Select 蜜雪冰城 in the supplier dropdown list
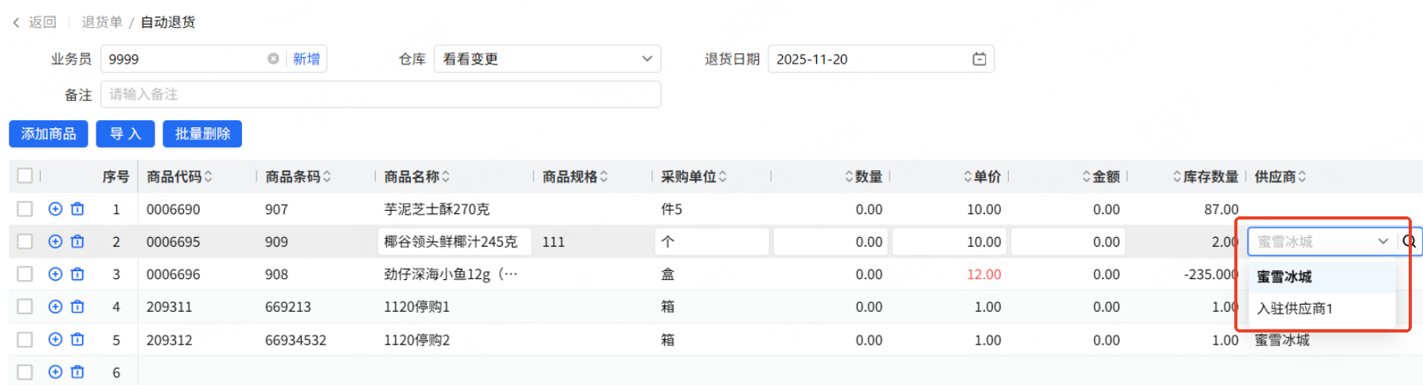 coord(1284,277)
